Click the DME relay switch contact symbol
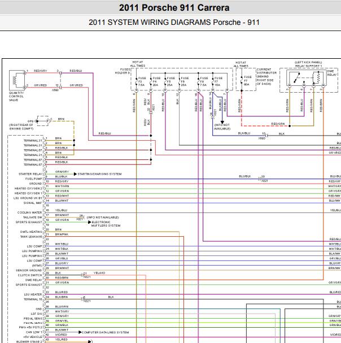Image resolution: width=341 pixels, height=343 pixels. coord(296,77)
